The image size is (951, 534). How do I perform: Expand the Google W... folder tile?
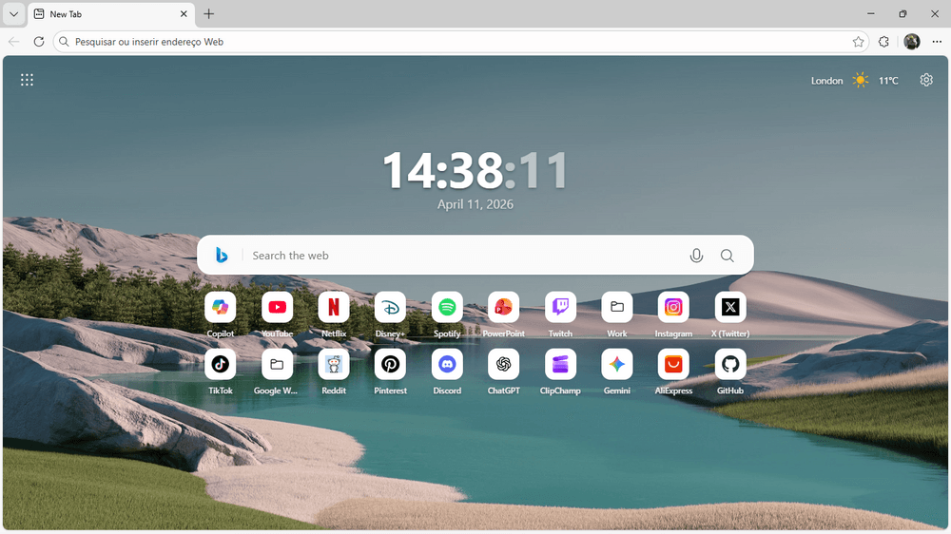click(x=277, y=364)
